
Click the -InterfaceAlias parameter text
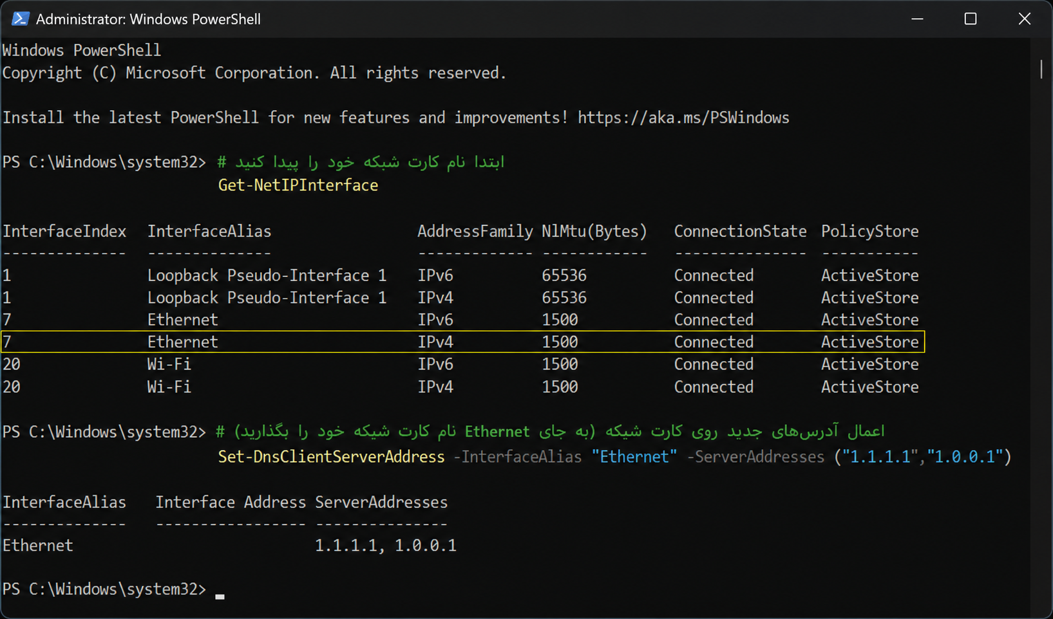(x=518, y=457)
